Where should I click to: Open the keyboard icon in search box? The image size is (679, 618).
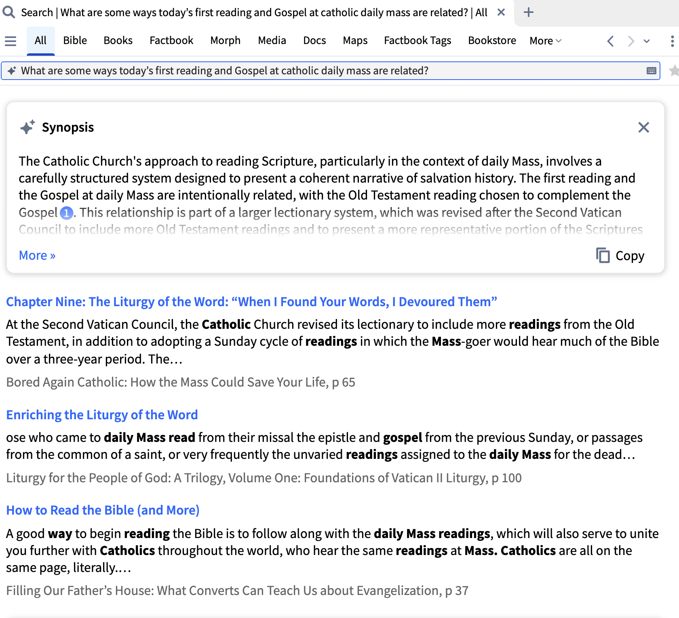coord(652,71)
